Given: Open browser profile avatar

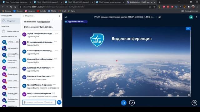Looking at the screenshot, I should coord(193,7).
